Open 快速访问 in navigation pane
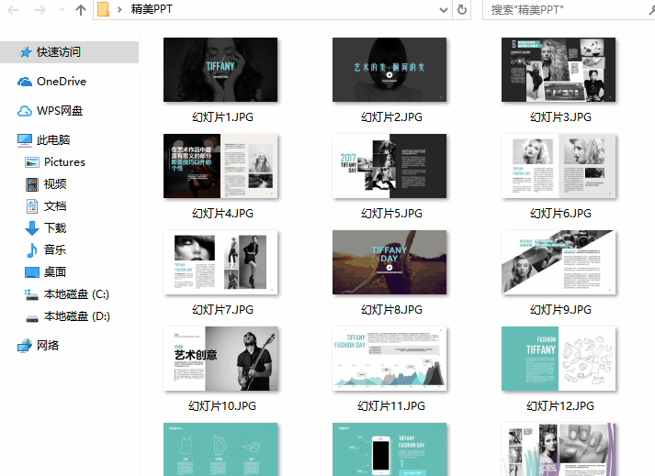 69,52
